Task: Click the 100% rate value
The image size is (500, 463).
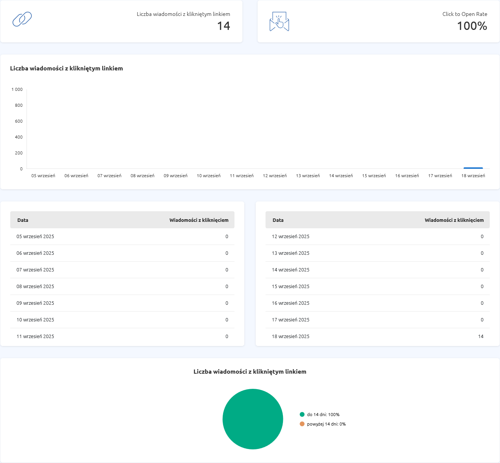Action: 472,26
